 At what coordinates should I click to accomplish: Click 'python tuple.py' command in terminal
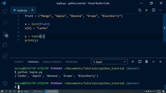pyautogui.click(x=30, y=72)
